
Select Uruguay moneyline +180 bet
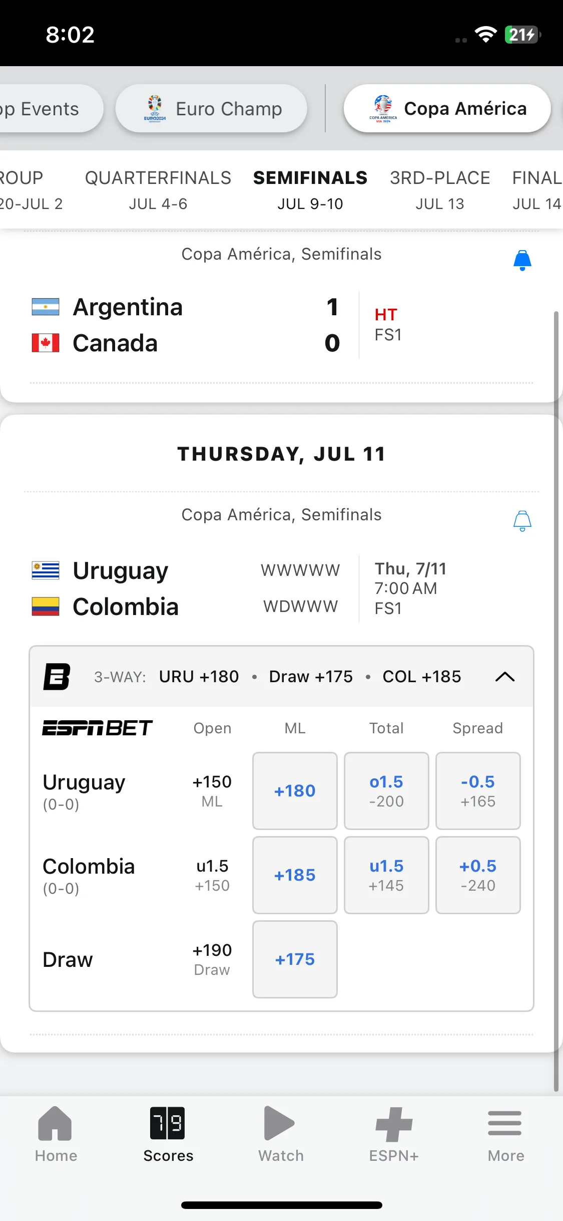(295, 791)
